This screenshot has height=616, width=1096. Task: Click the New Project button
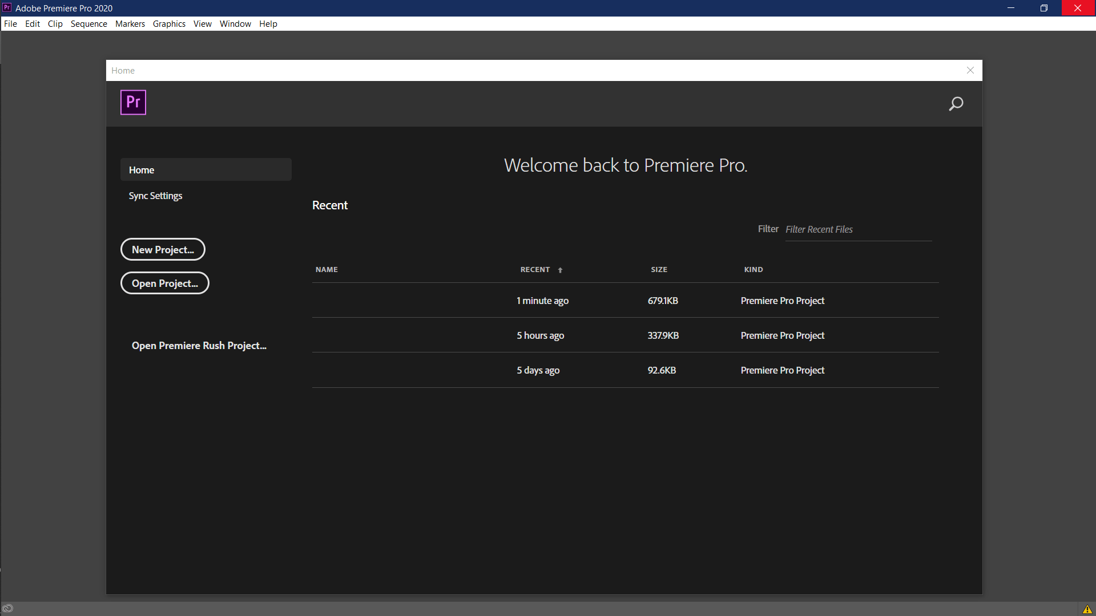163,250
